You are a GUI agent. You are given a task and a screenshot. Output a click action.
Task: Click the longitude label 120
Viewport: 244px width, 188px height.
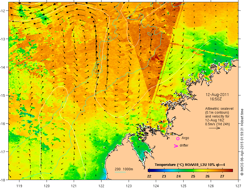click(47, 186)
